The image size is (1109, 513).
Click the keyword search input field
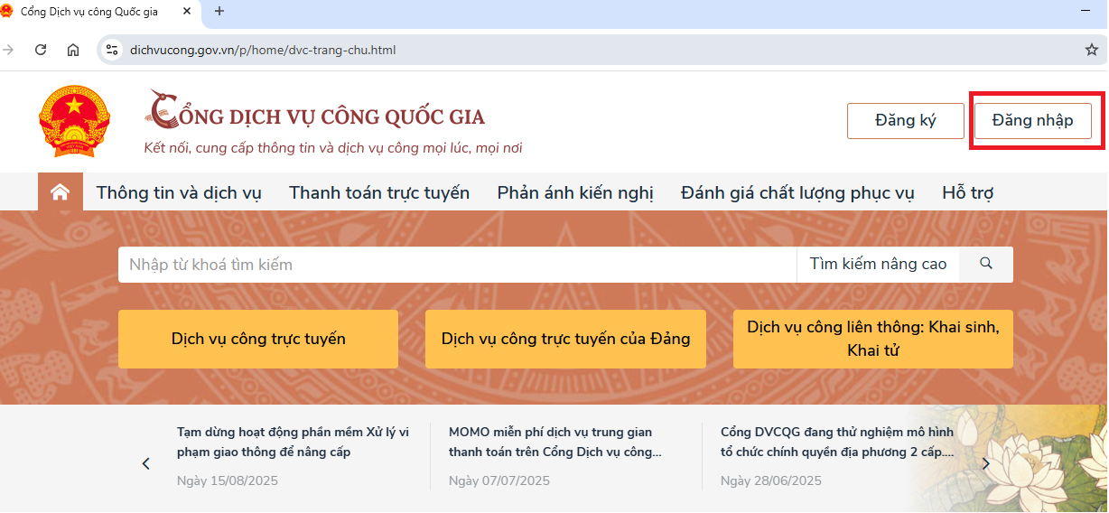click(x=456, y=265)
